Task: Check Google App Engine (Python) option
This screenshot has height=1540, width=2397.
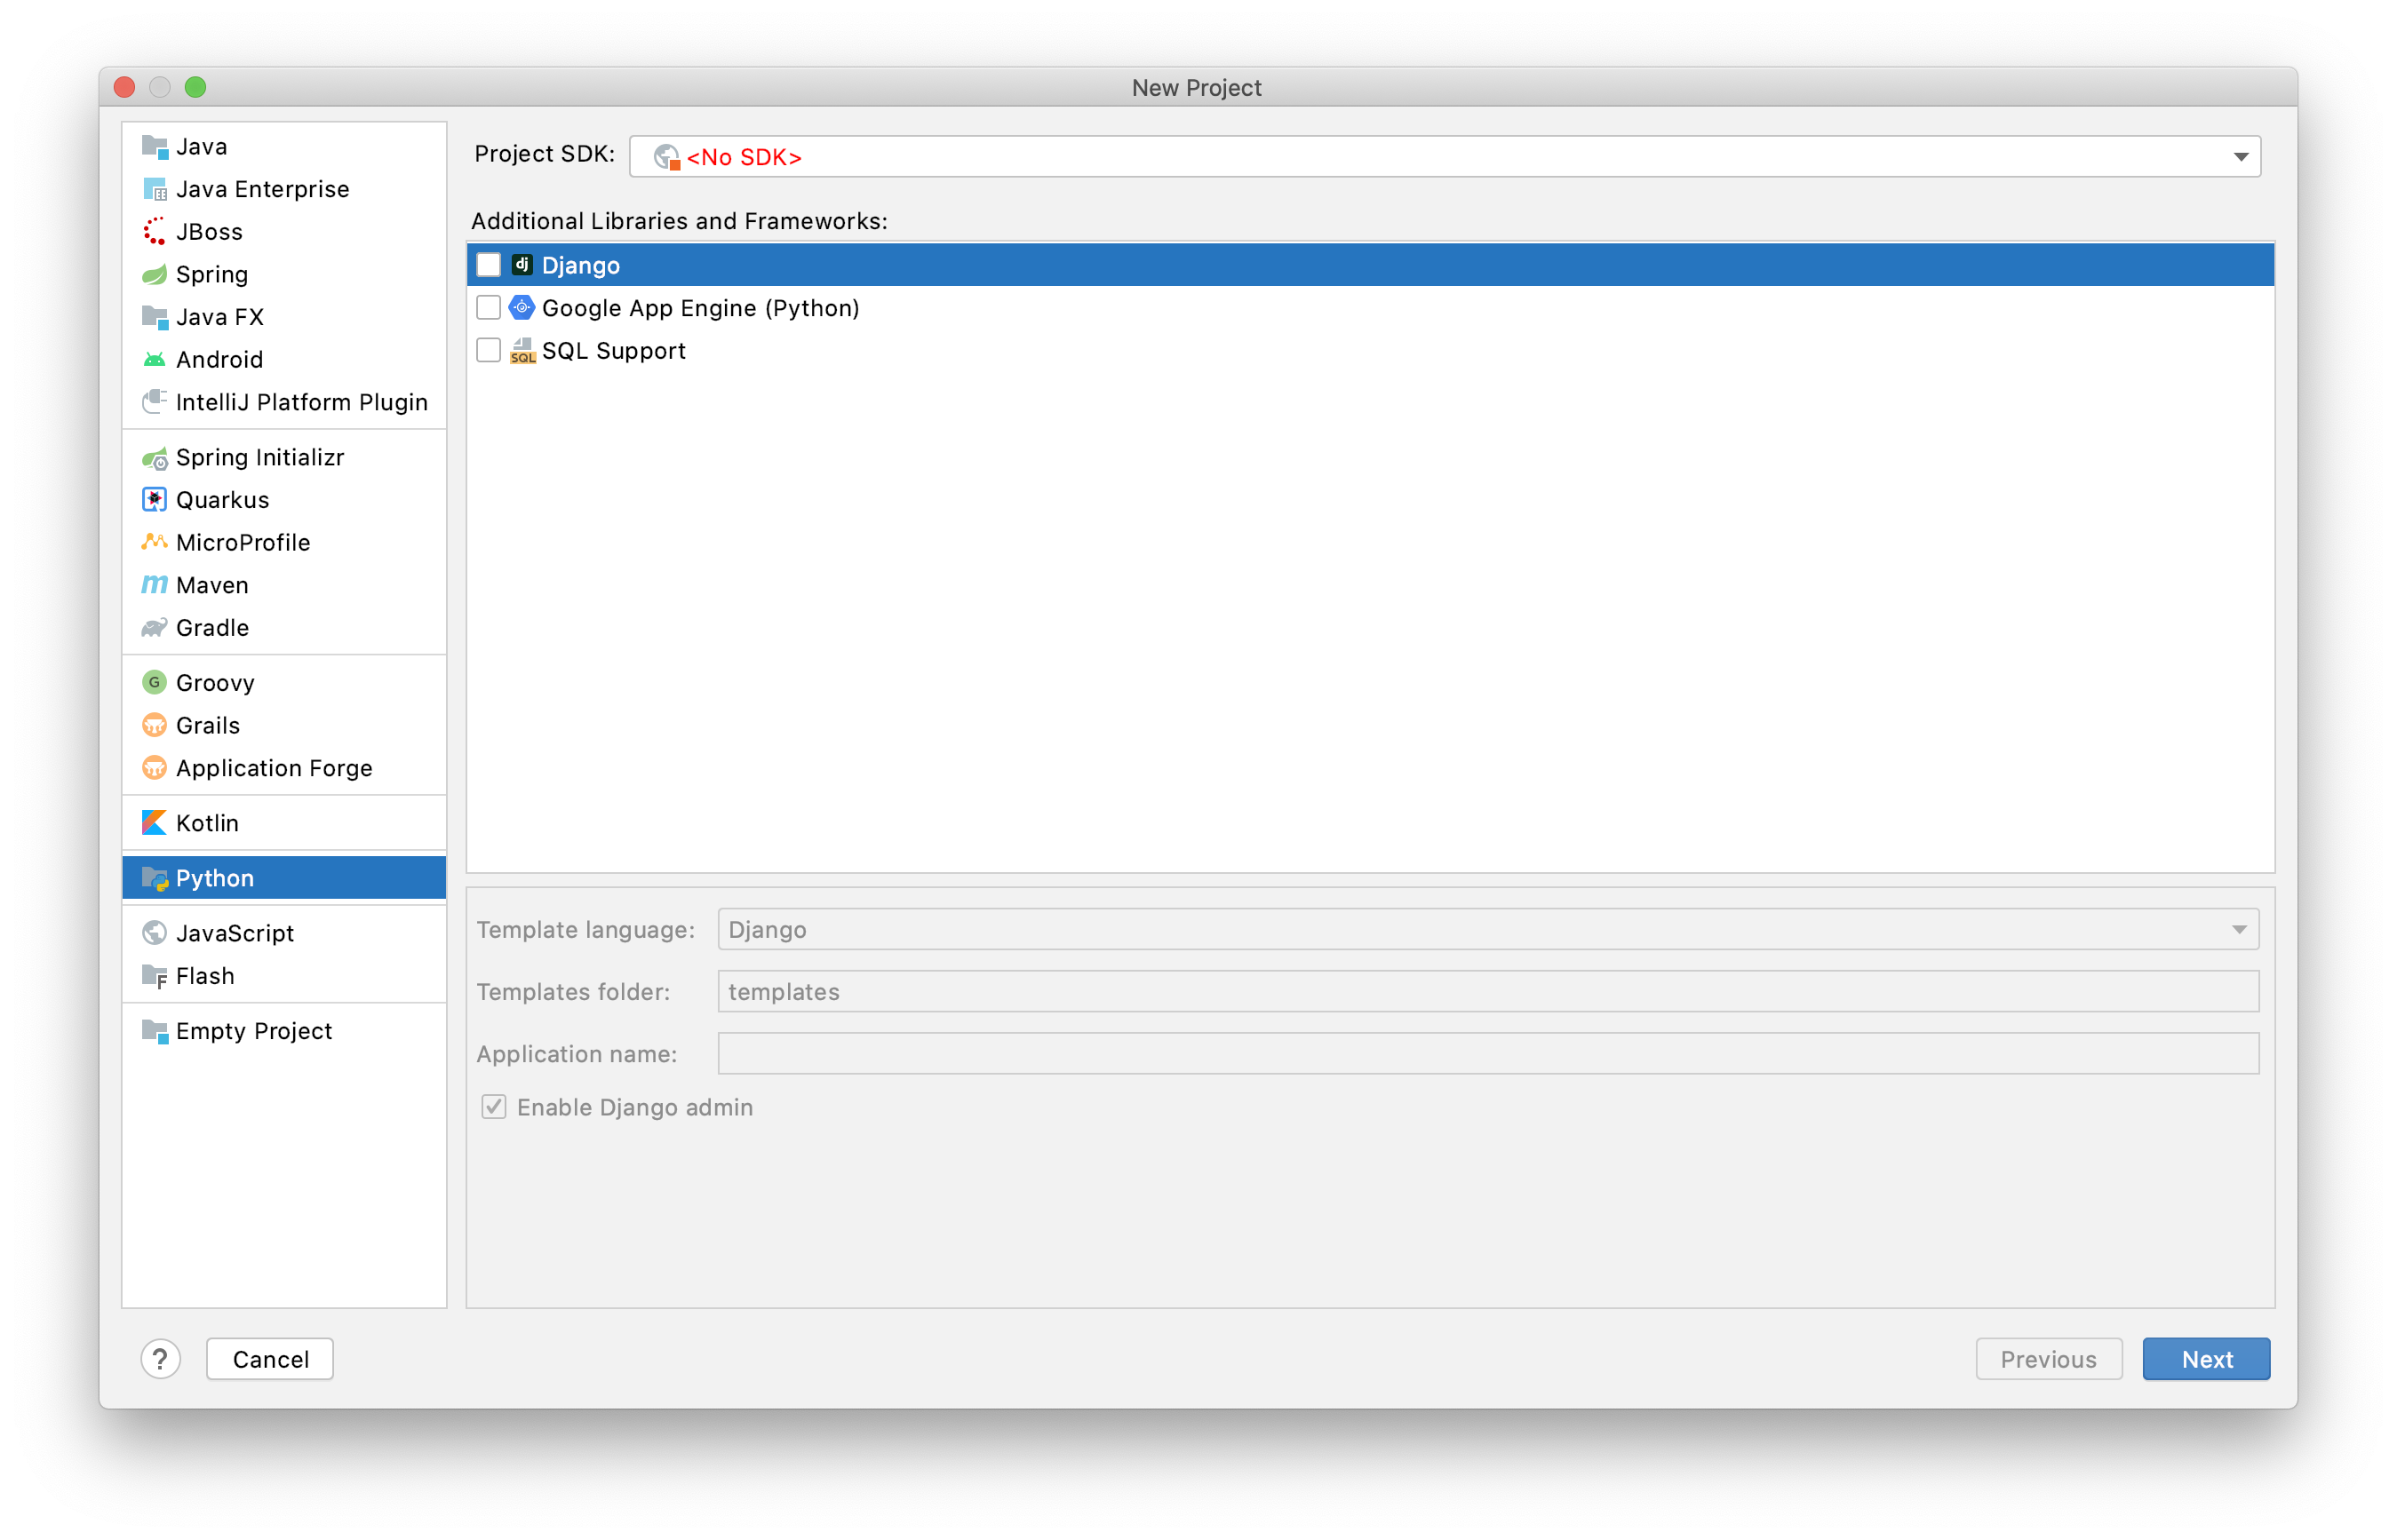Action: tap(489, 308)
